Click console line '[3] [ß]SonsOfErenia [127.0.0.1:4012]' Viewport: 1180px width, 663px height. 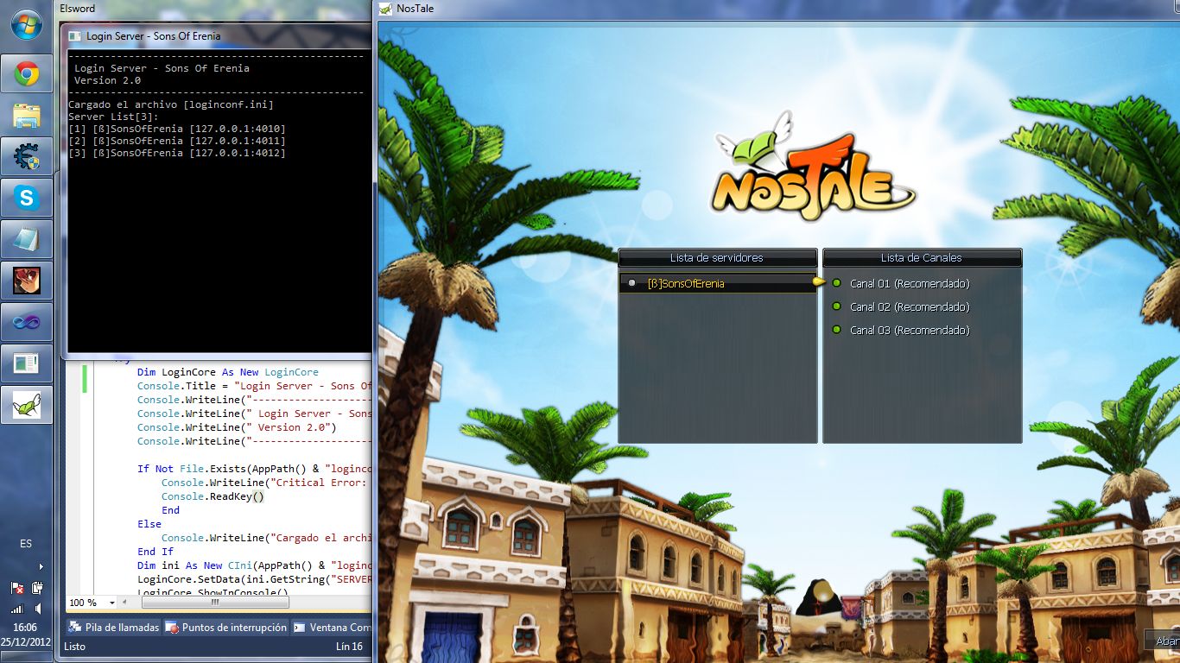[176, 153]
